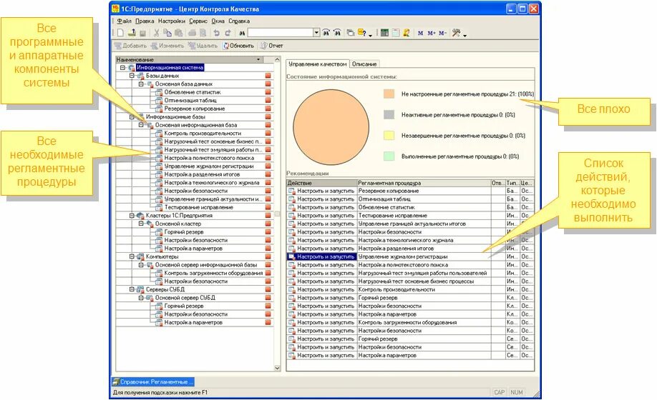The image size is (657, 400).
Task: Open the search field dropdown arrow
Action: 316,33
